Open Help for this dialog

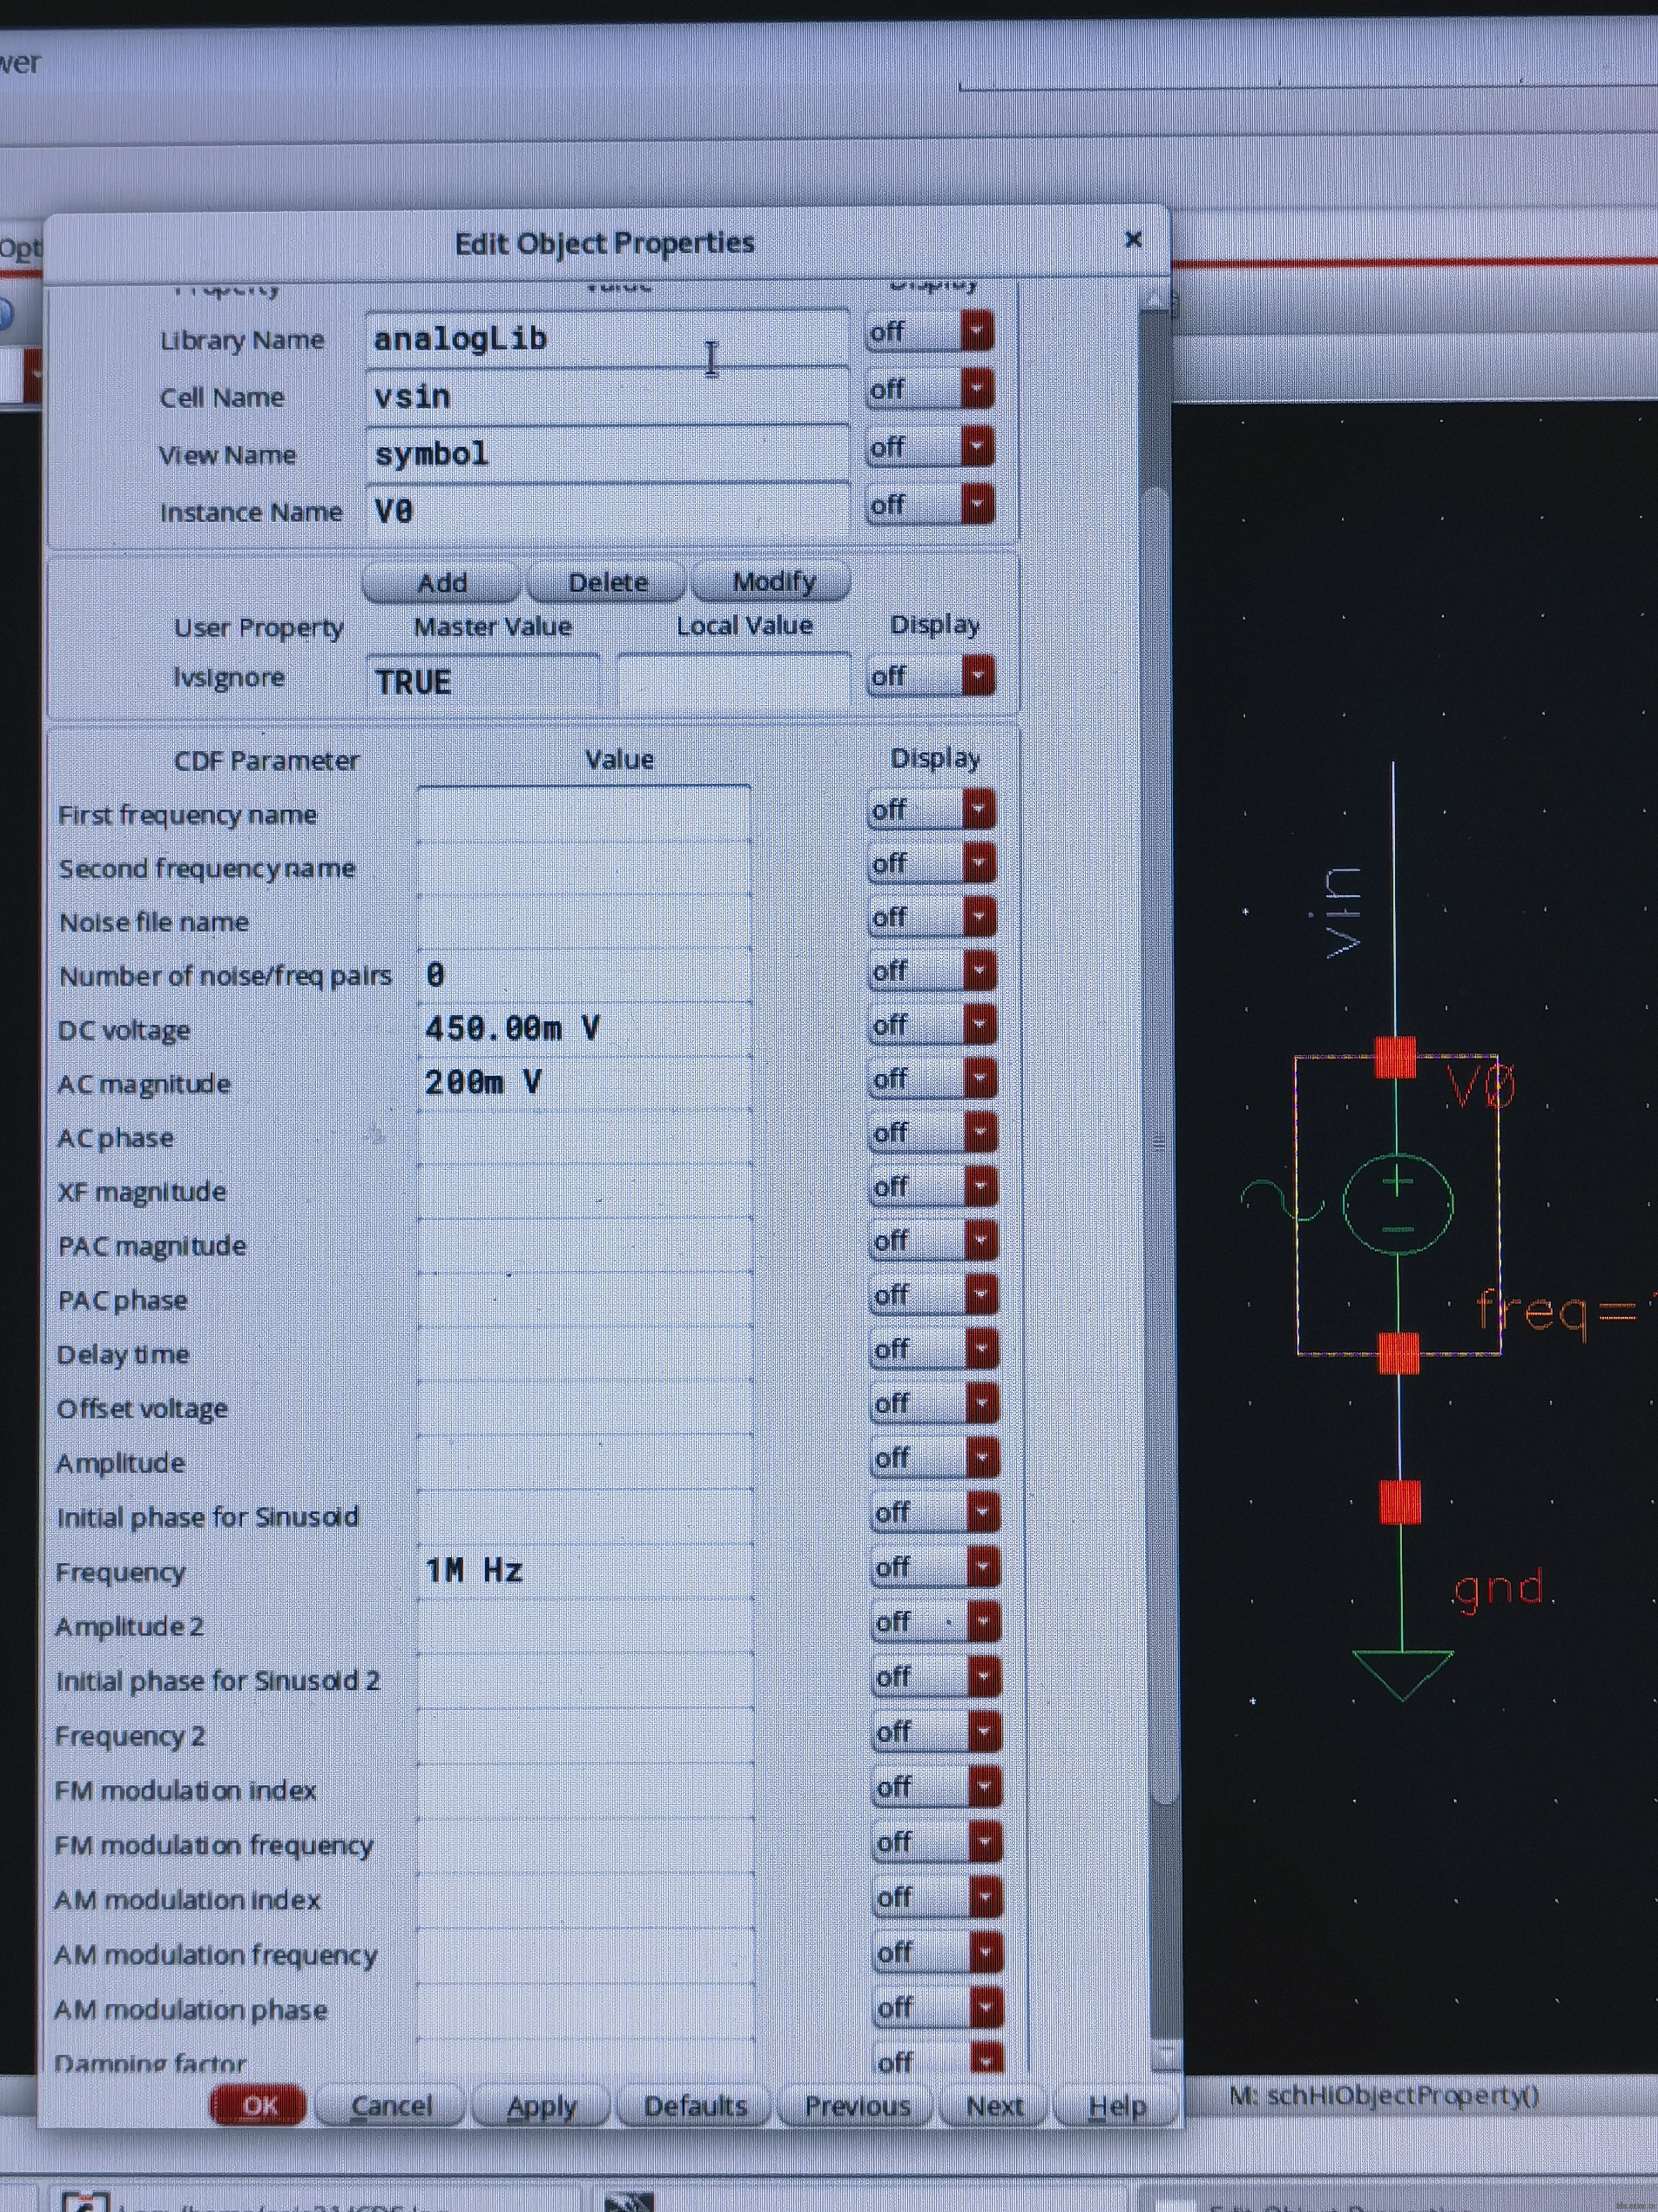(1116, 2105)
